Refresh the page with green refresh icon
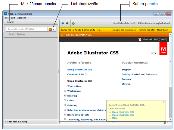 tap(73, 23)
